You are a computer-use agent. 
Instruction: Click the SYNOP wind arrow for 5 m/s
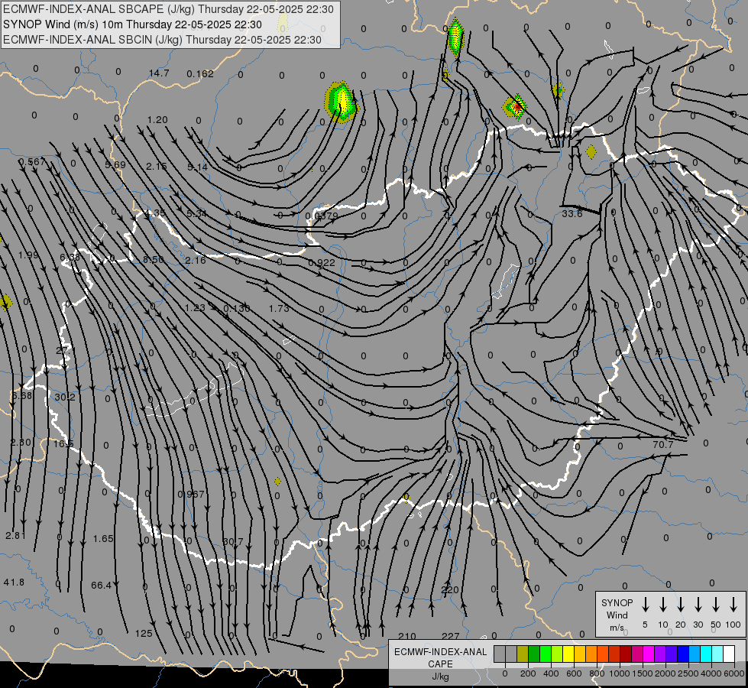tap(646, 605)
